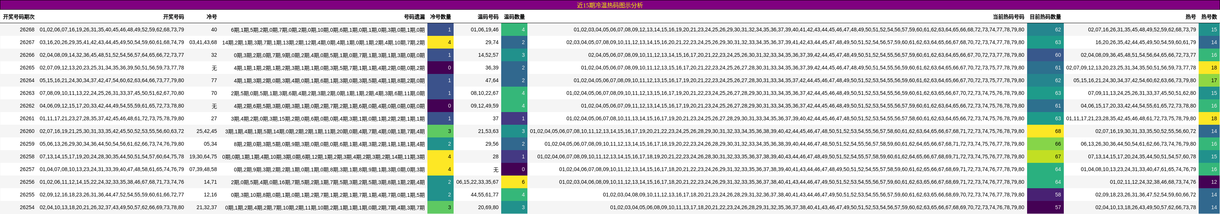Image resolution: width=1220 pixels, height=214 pixels.
Task: Click hot number count cell 12
Action: 1209,182
